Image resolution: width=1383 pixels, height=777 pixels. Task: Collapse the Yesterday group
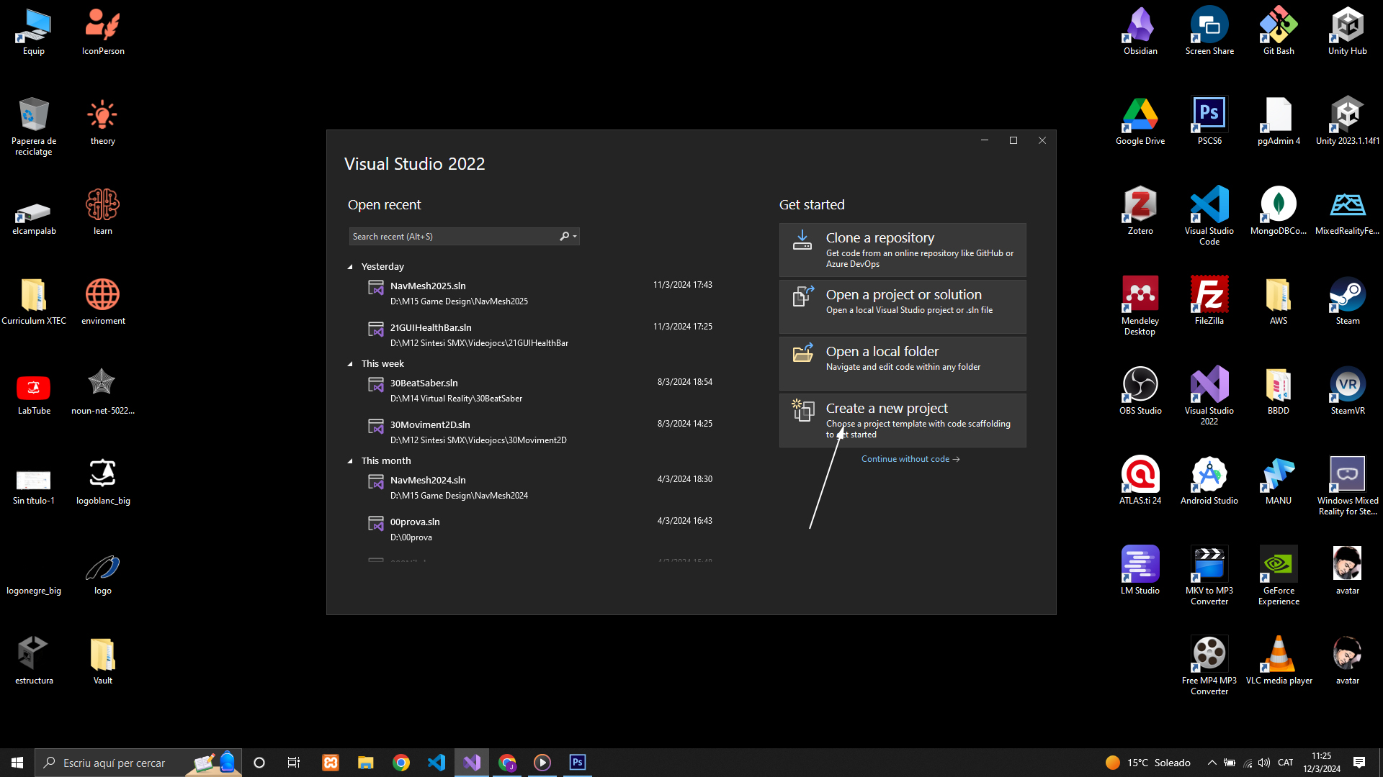[351, 267]
